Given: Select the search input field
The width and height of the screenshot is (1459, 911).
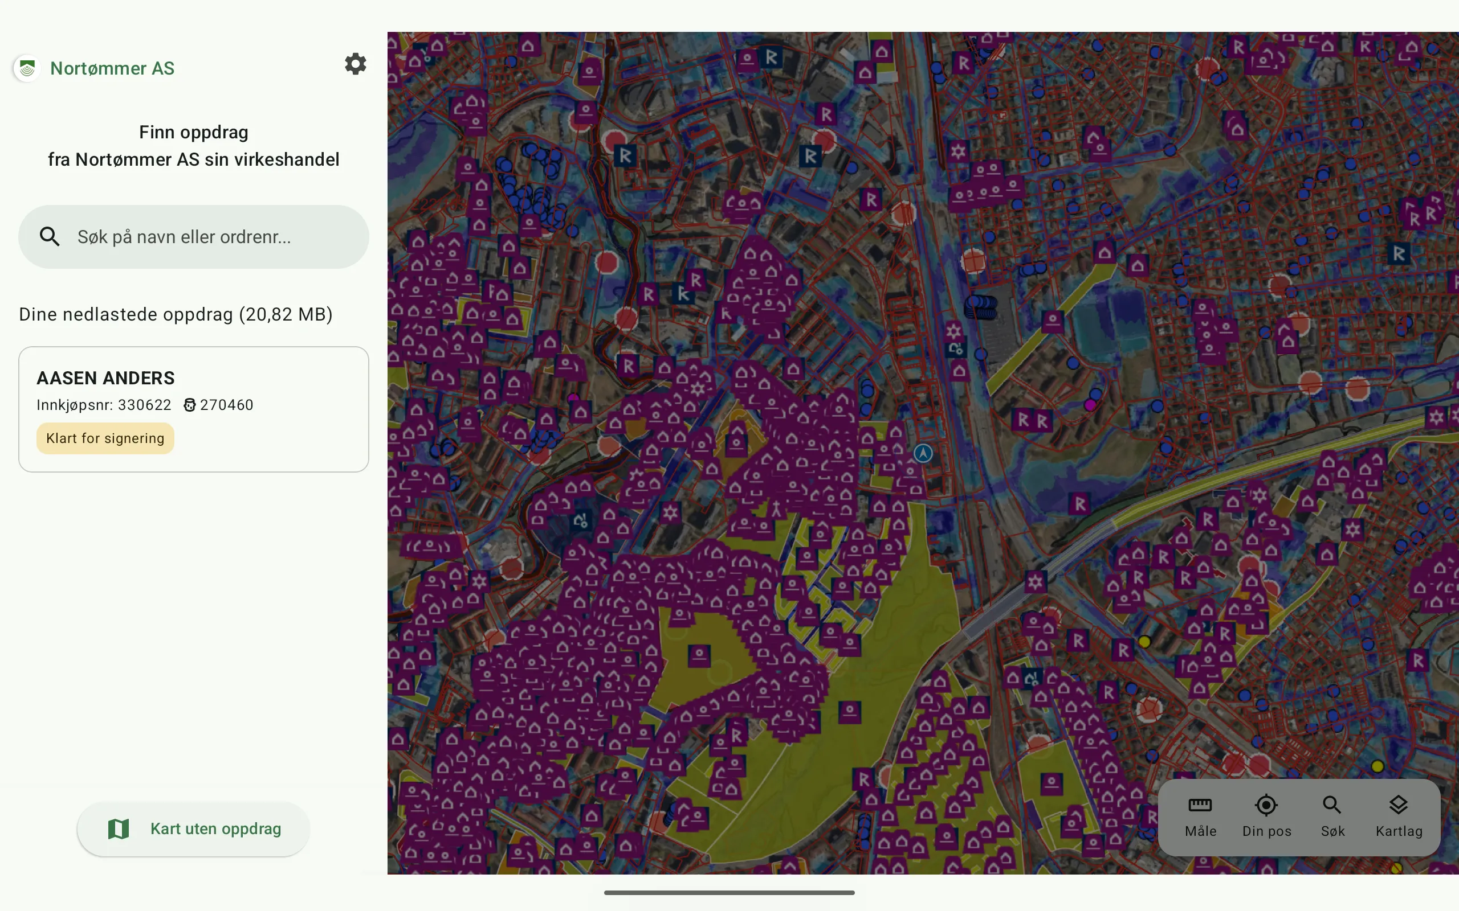Looking at the screenshot, I should [x=193, y=236].
